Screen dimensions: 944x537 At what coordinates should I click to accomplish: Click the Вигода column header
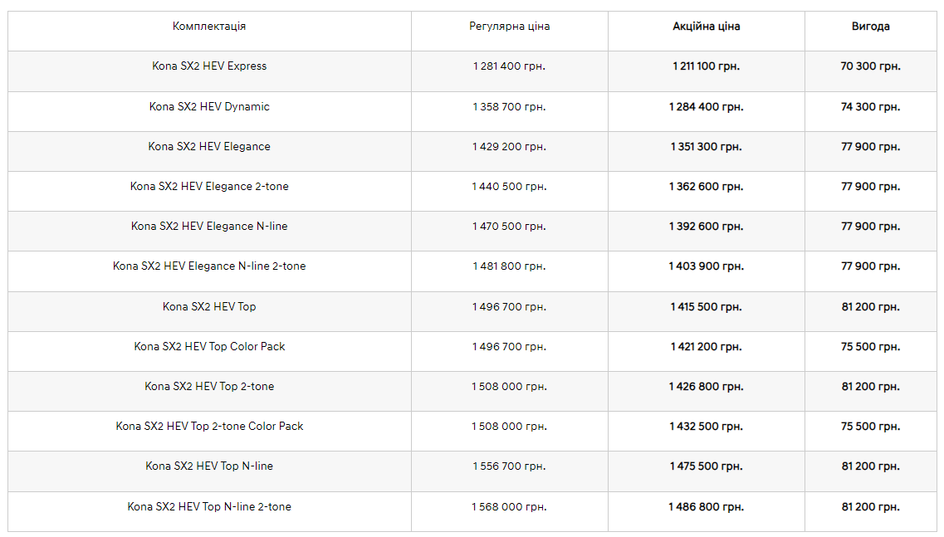coord(870,27)
